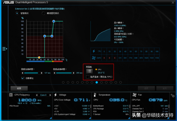The image size is (177, 121).
Task: Click the PSU Power label
Action: pyautogui.click(x=14, y=106)
